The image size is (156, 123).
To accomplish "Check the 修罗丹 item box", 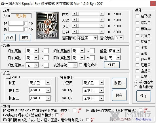I will 137,23.
